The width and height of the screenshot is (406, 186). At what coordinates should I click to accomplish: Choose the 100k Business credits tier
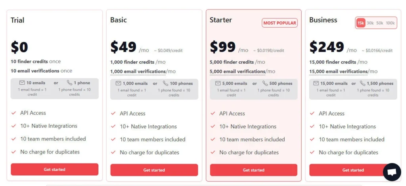tap(390, 23)
